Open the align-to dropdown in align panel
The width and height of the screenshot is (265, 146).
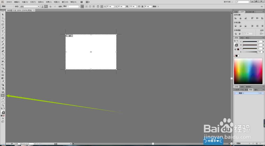point(262,34)
